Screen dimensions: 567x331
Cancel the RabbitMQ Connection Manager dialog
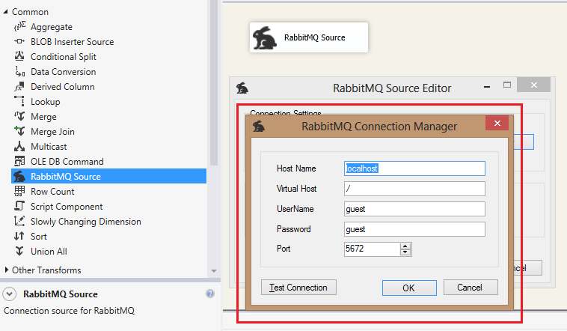[471, 288]
